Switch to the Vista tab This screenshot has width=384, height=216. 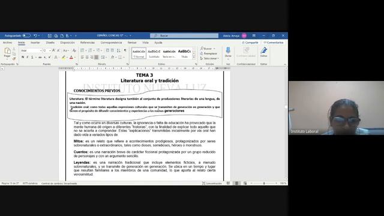point(145,43)
